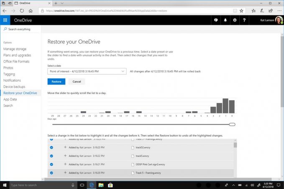Open the Search option in sidebar
This screenshot has width=284, height=189.
[x=8, y=106]
